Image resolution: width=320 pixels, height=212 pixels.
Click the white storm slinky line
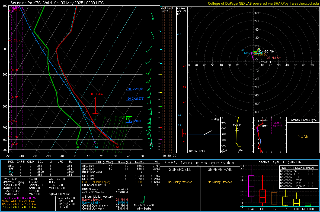pyautogui.click(x=207, y=133)
